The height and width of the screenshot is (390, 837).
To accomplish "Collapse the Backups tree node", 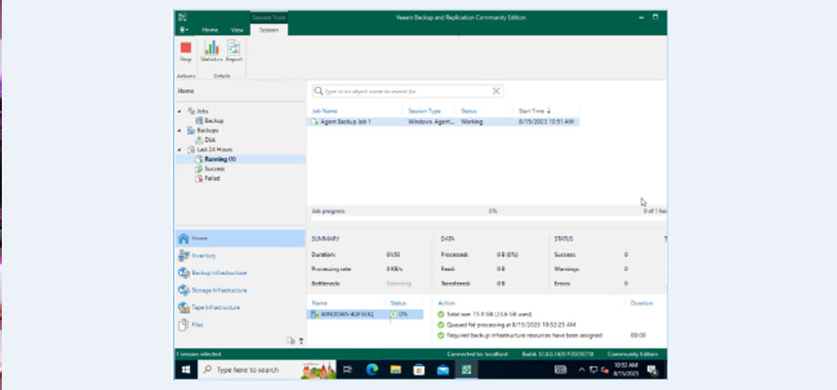I will (x=179, y=130).
